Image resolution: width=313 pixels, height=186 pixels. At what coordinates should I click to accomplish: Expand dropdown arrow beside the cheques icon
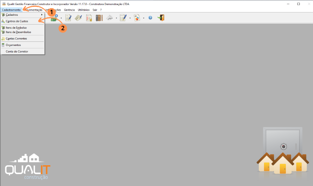pos(116,18)
